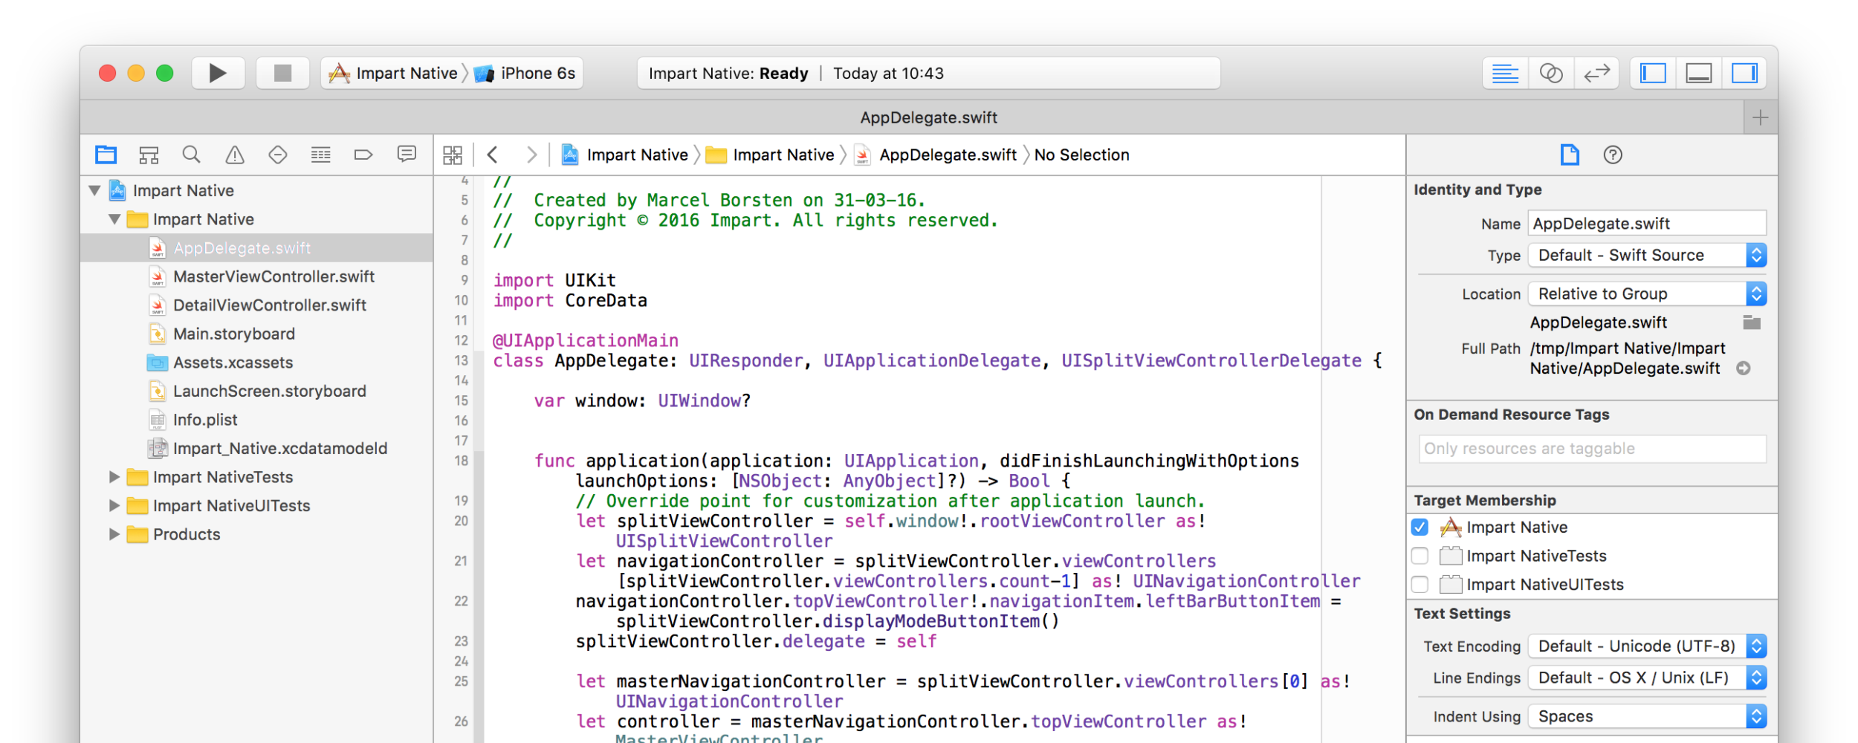
Task: Check Impart NativeUITests target membership
Action: (1420, 585)
